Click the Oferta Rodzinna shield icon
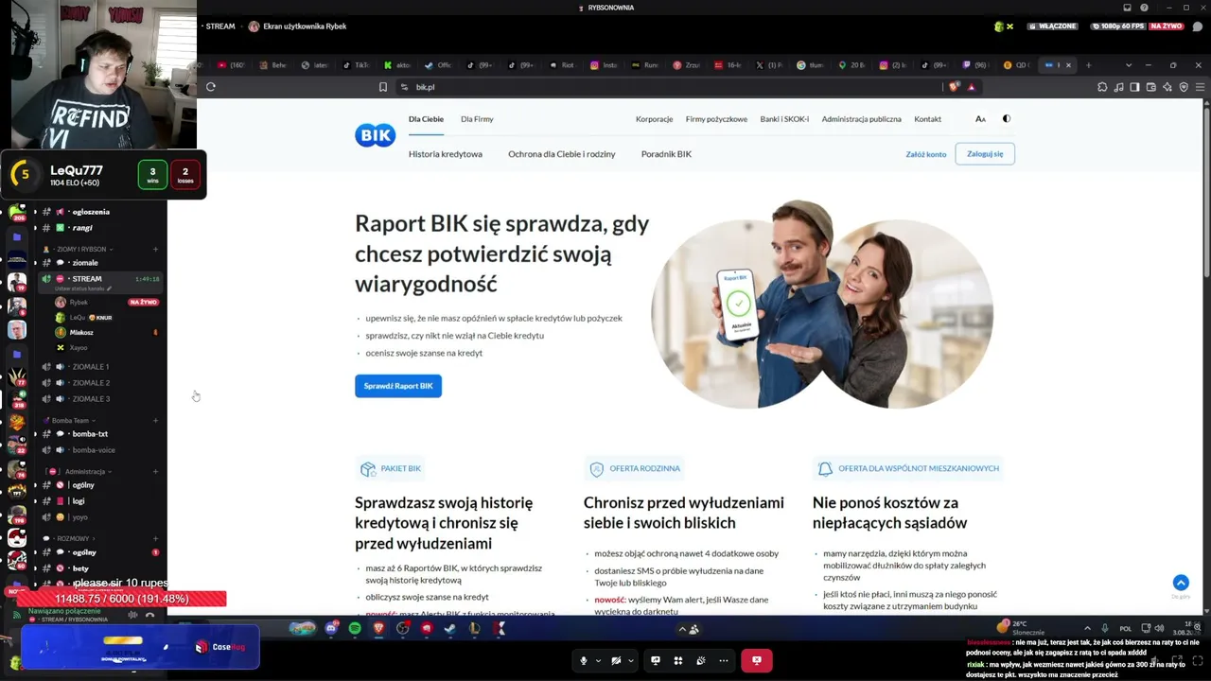 (596, 469)
